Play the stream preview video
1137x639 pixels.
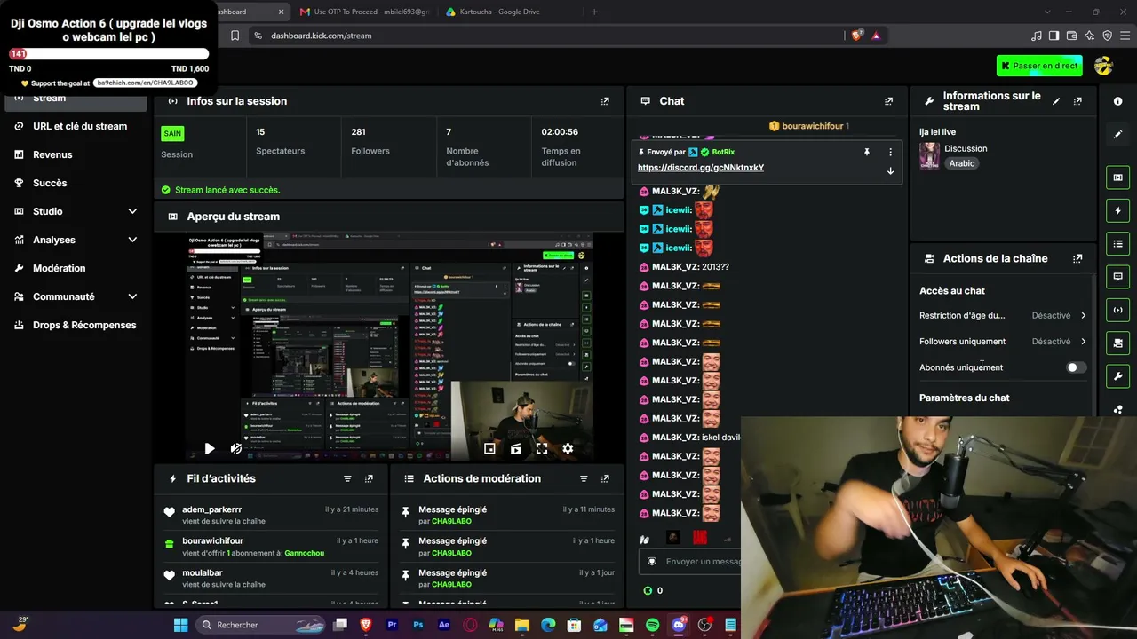click(x=210, y=449)
